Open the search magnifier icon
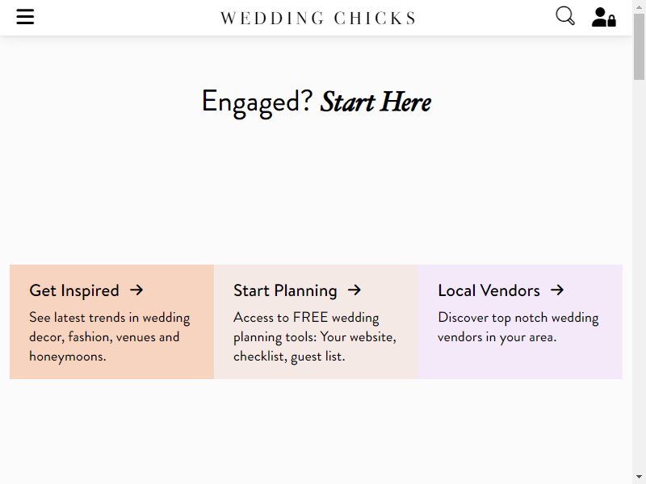This screenshot has height=484, width=646. point(565,16)
